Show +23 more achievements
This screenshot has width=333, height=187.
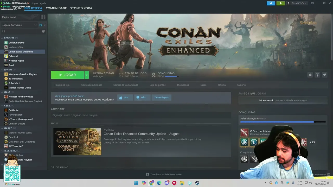click(x=312, y=142)
